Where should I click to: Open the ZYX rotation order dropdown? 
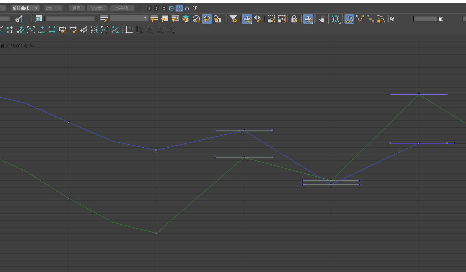coord(53,8)
